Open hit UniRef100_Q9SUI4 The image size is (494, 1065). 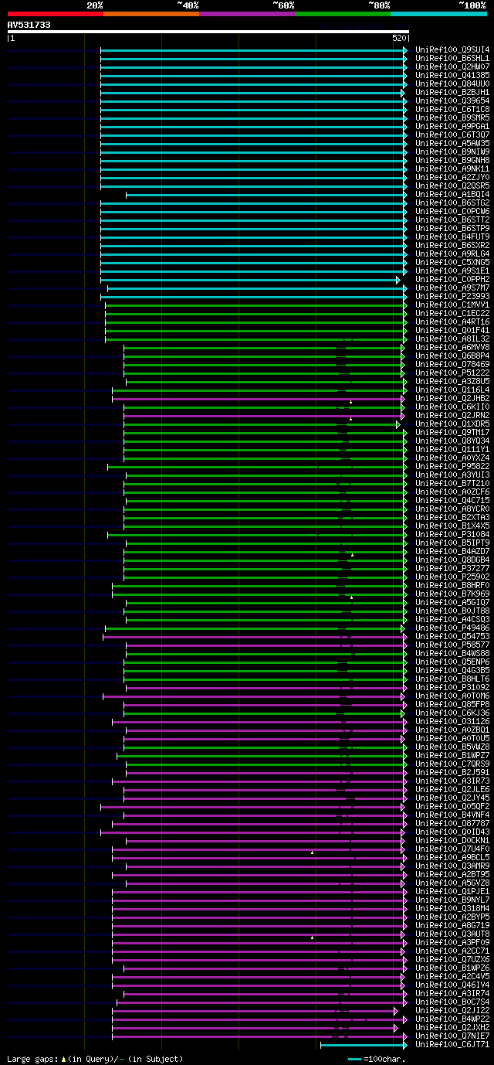tap(452, 49)
